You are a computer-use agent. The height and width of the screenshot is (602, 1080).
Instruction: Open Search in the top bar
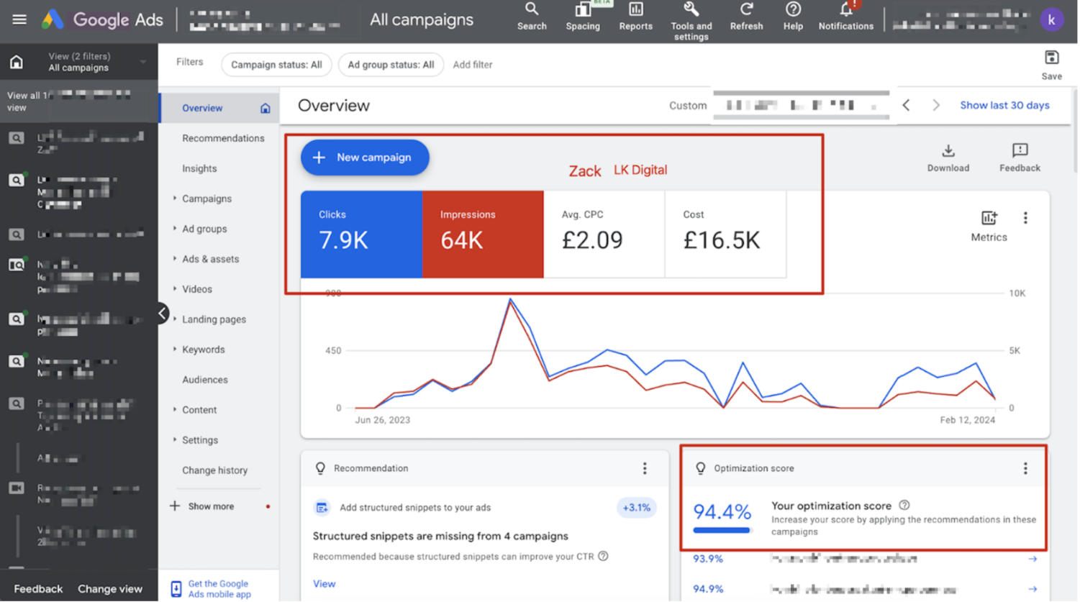coord(532,17)
